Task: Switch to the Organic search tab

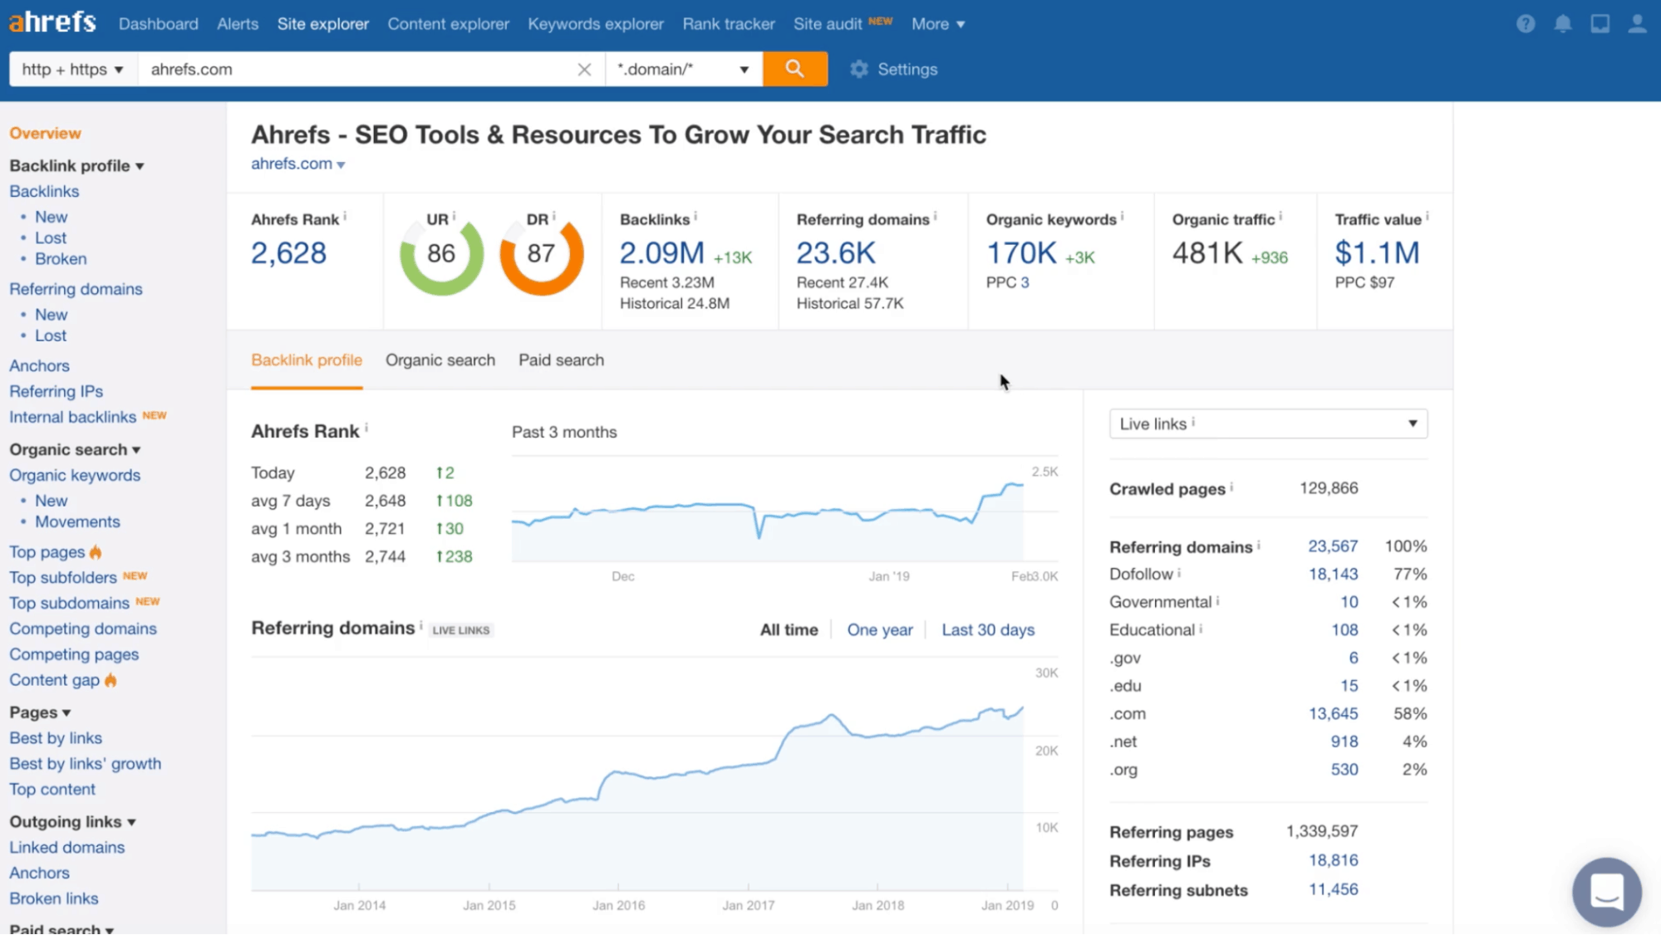Action: [x=440, y=360]
